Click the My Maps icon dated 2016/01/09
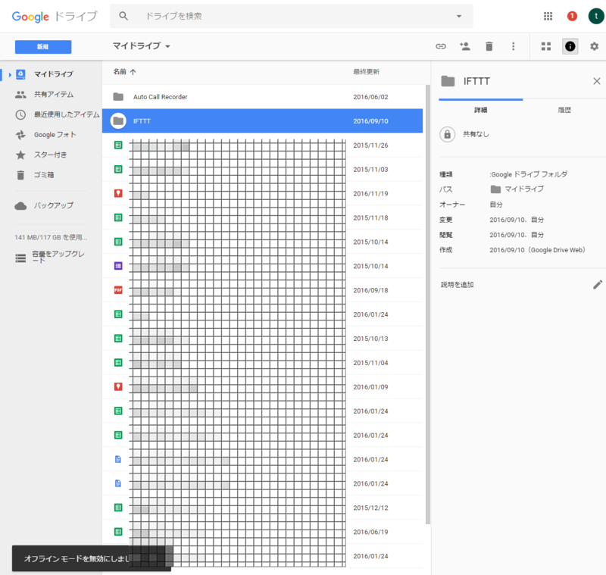Screen dimensions: 606x575 (x=118, y=386)
